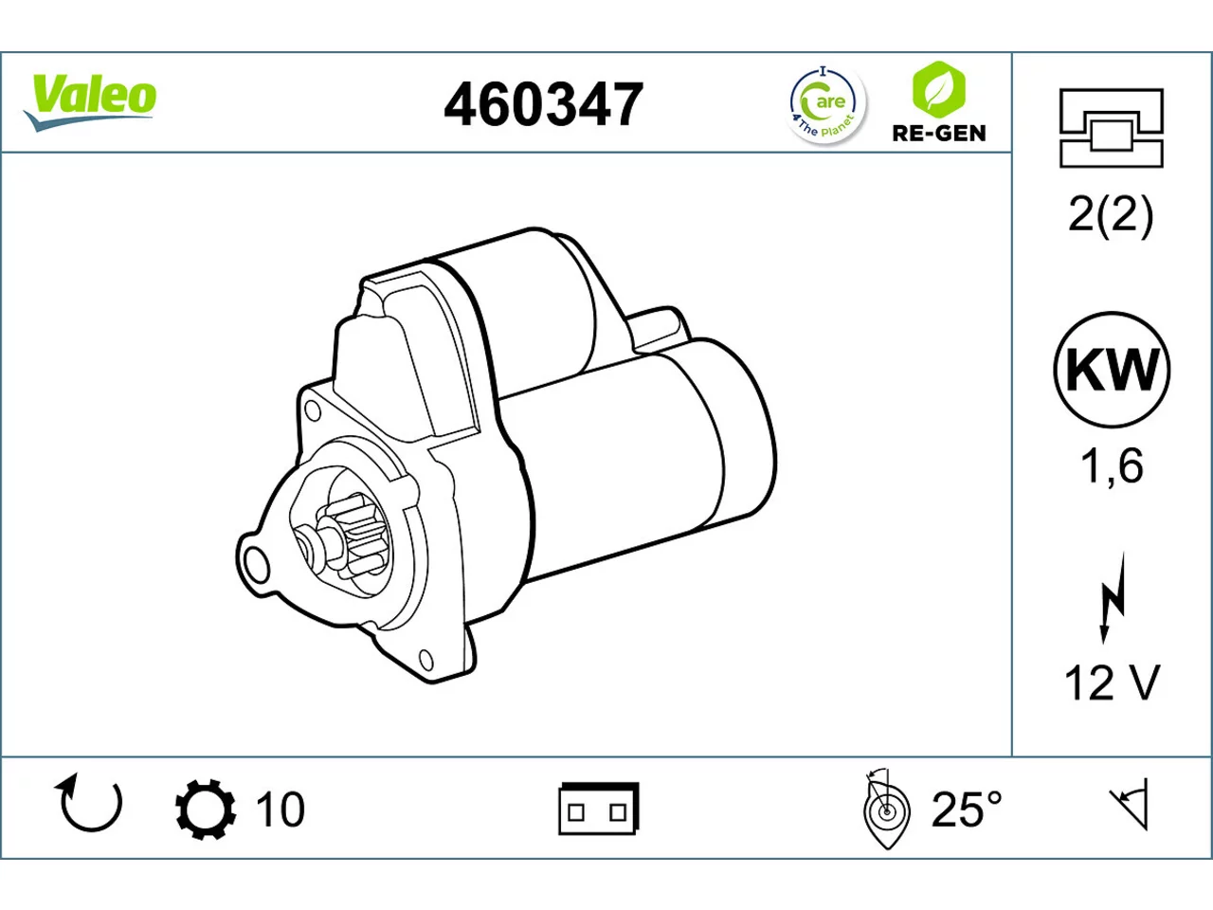Click the voltage lightning bolt icon

(1112, 597)
